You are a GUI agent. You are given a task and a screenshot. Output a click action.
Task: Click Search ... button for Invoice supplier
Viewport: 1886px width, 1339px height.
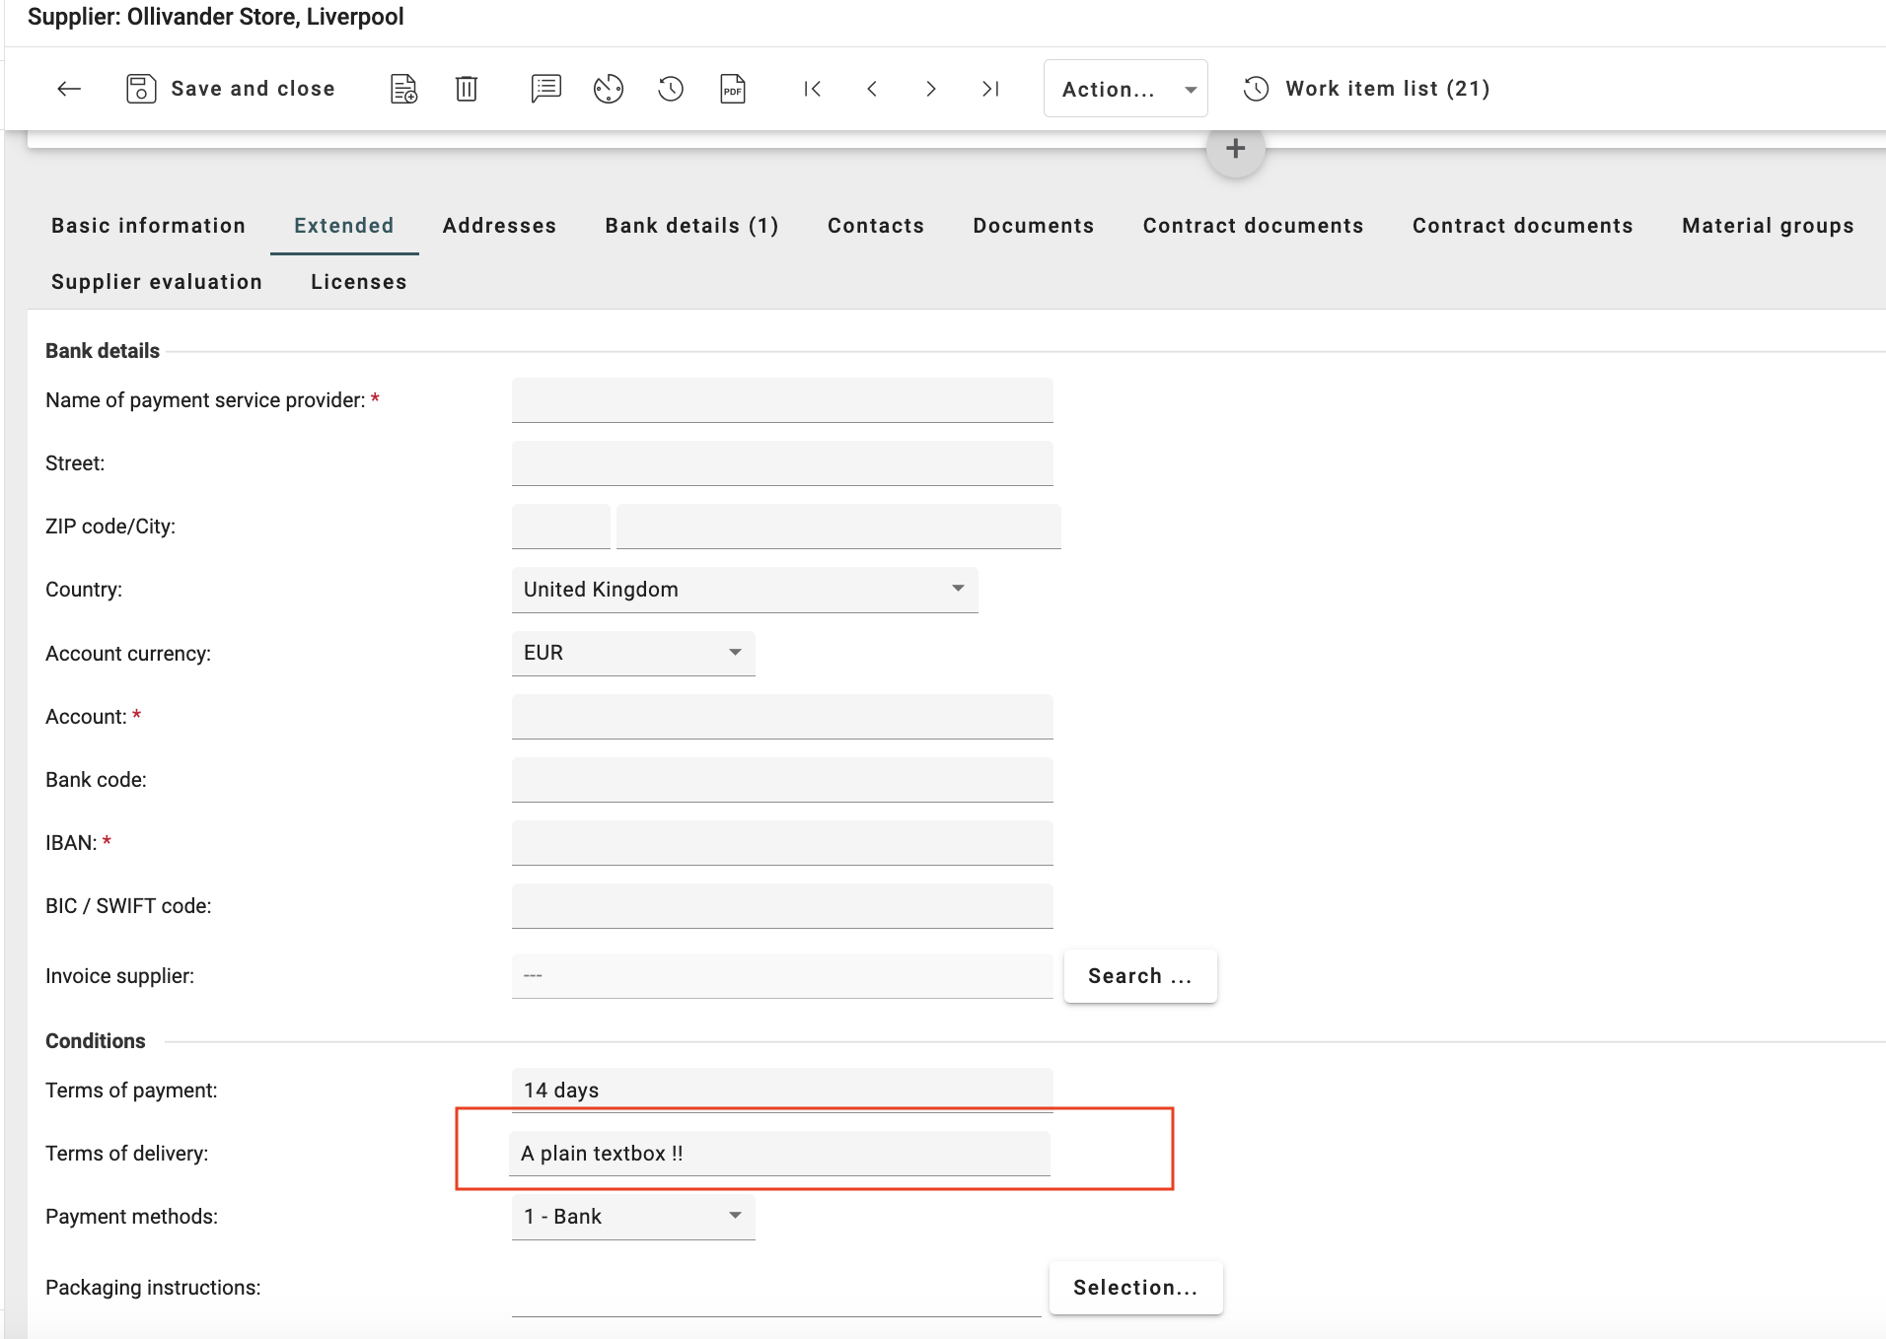click(1140, 976)
